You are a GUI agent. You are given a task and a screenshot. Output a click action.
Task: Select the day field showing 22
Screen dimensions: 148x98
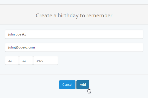[x=12, y=60]
